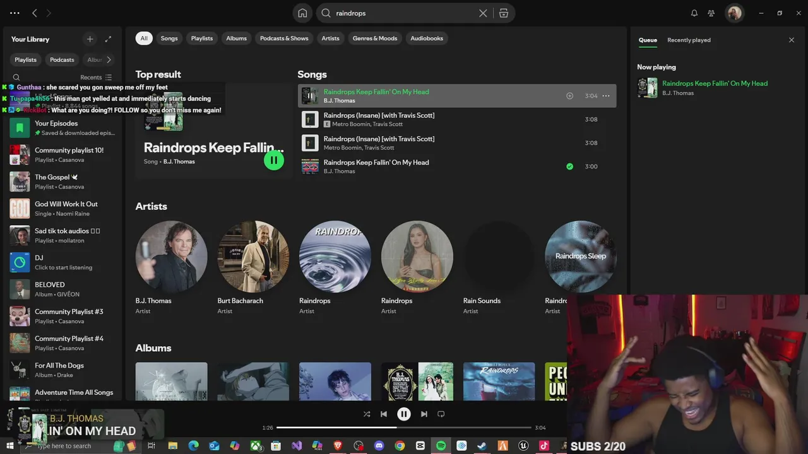Image resolution: width=808 pixels, height=454 pixels.
Task: Open For All The Dogs album
Action: (x=63, y=370)
